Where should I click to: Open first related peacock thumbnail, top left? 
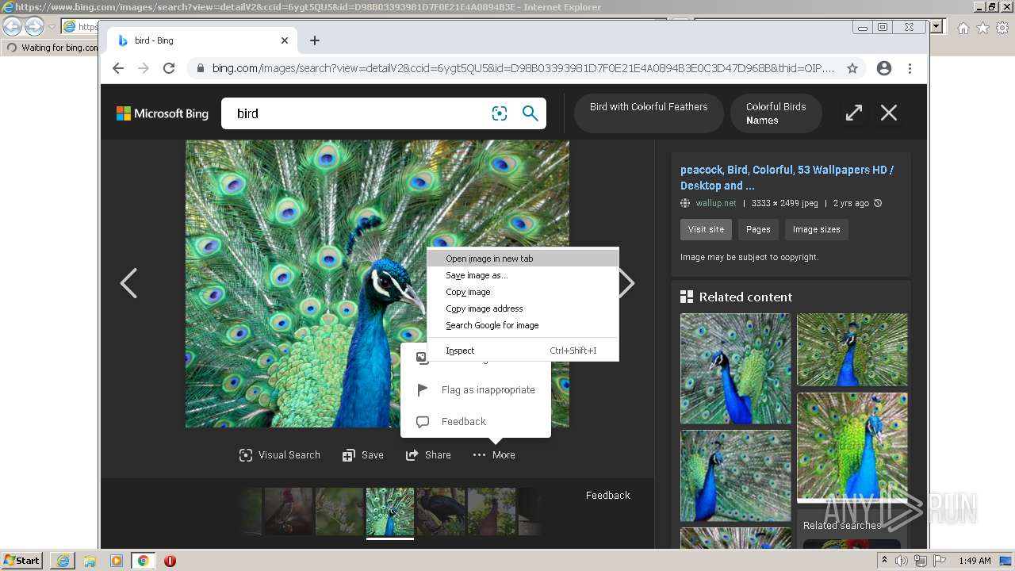735,369
